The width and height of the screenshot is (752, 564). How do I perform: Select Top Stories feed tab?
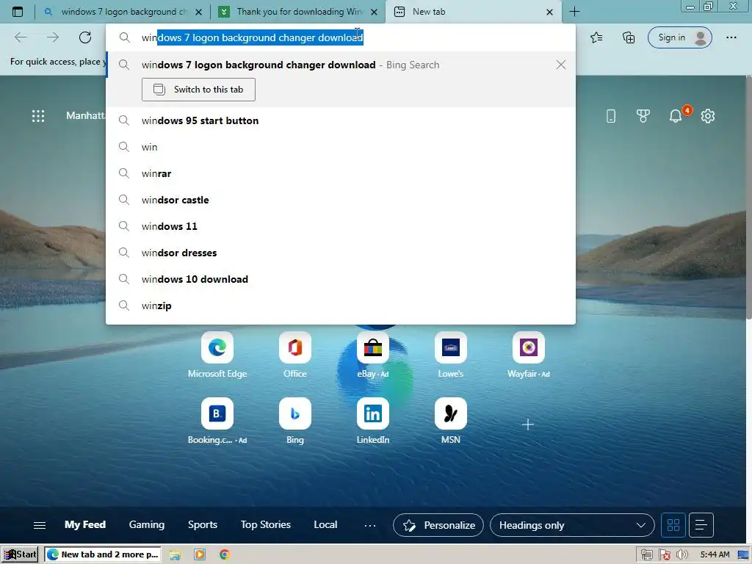(x=265, y=524)
